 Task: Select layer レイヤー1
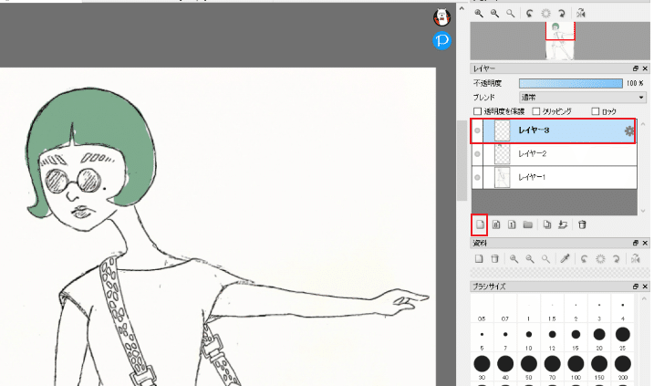[555, 177]
